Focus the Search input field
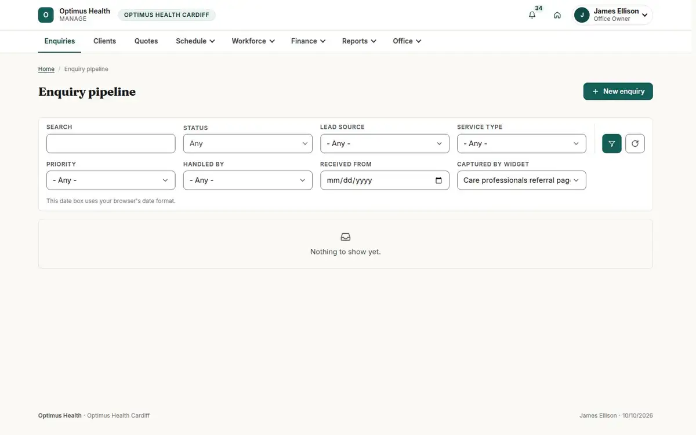696x435 pixels. click(111, 143)
